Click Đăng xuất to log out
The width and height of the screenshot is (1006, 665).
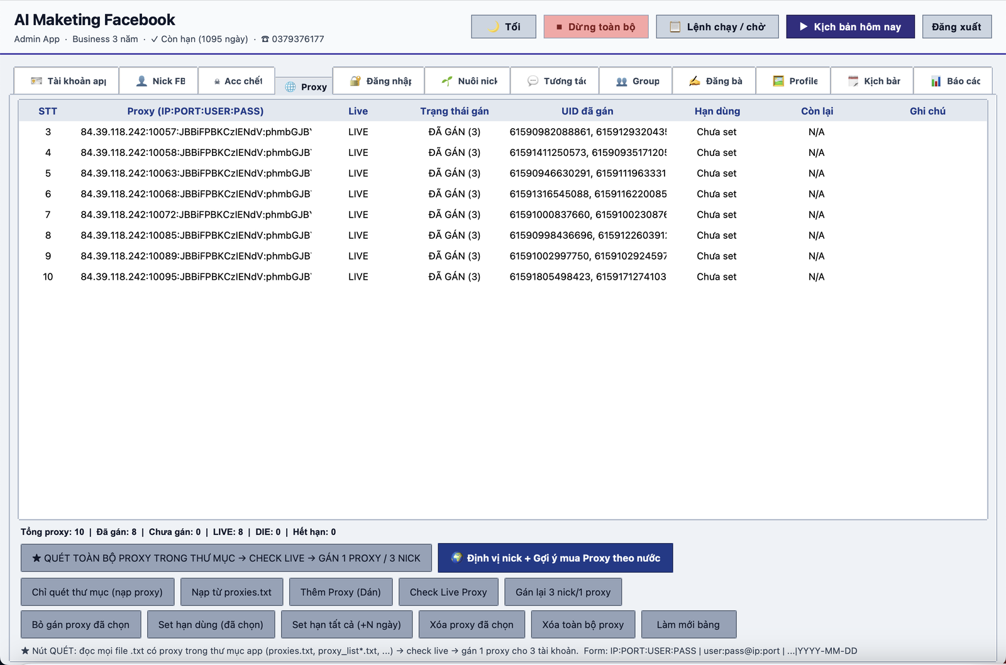tap(957, 26)
